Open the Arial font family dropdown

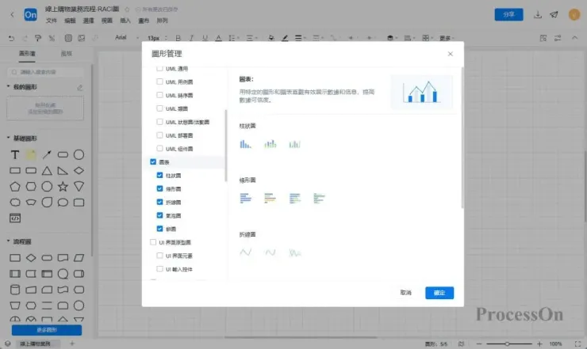pos(127,38)
